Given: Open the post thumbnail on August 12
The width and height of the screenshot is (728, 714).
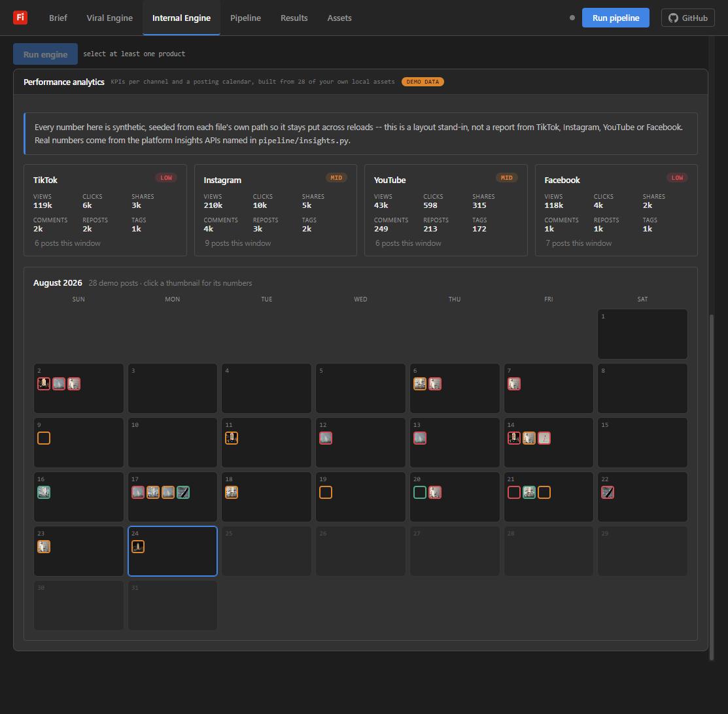Looking at the screenshot, I should point(326,438).
